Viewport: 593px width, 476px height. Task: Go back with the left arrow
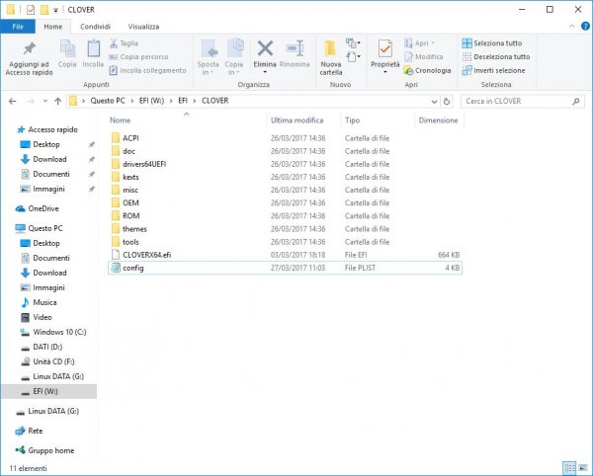13,102
